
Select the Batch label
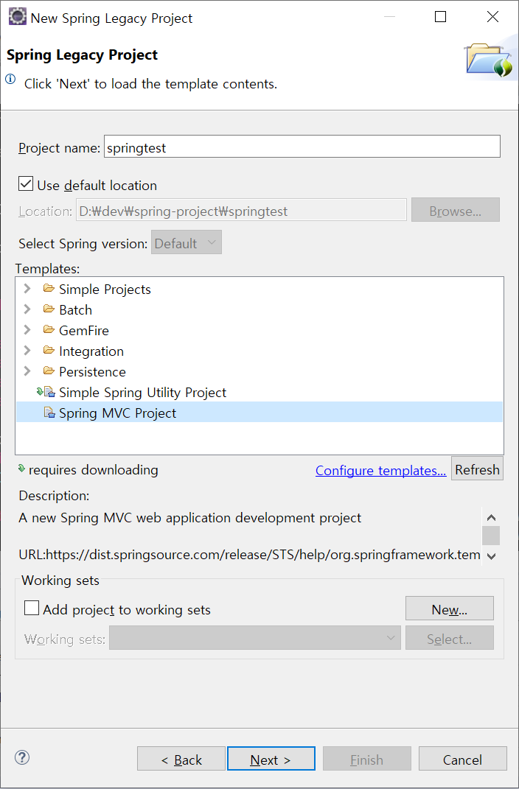pos(75,309)
